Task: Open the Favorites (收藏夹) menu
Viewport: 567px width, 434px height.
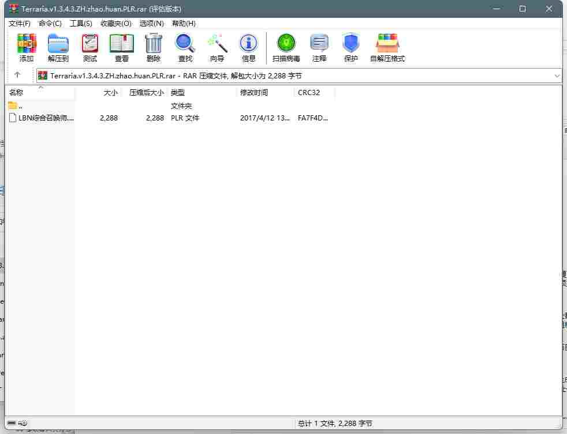Action: 115,24
